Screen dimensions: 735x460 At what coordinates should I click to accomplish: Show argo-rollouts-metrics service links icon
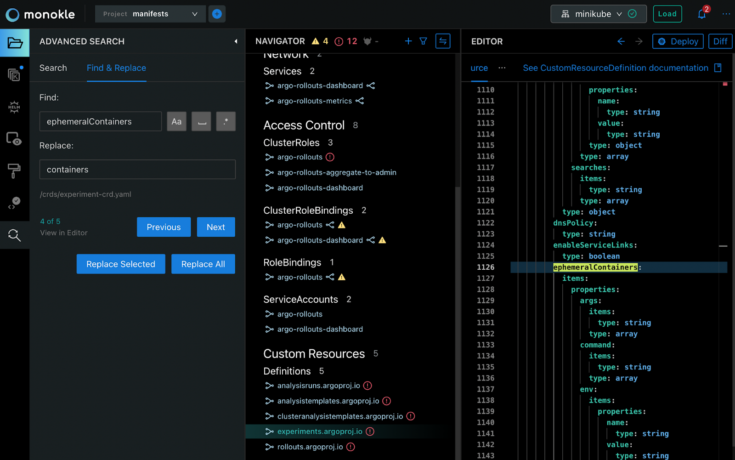click(360, 101)
